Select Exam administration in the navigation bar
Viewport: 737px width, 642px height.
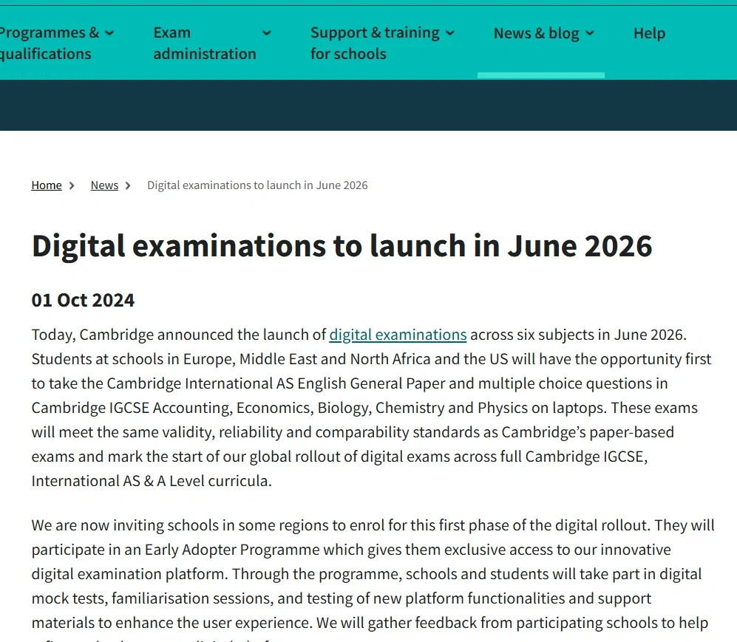click(205, 43)
